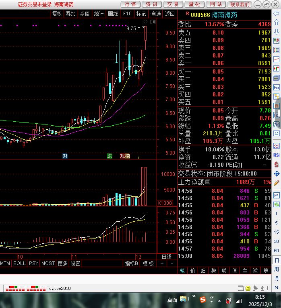Open the 交易 top menu
Viewport: 281px width, 308px height.
tap(173, 4)
